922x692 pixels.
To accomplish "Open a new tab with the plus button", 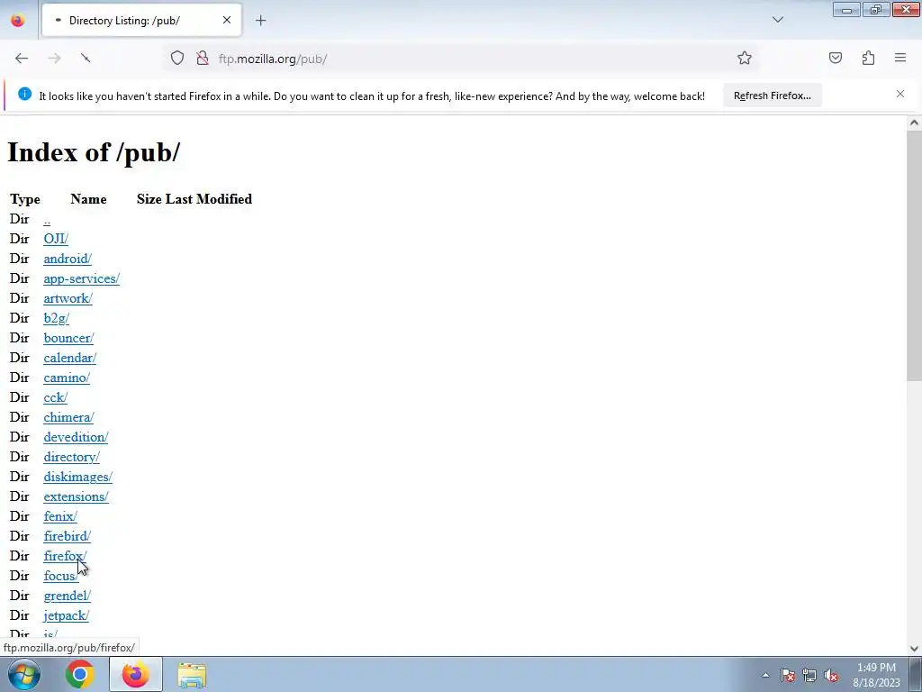I will [260, 21].
